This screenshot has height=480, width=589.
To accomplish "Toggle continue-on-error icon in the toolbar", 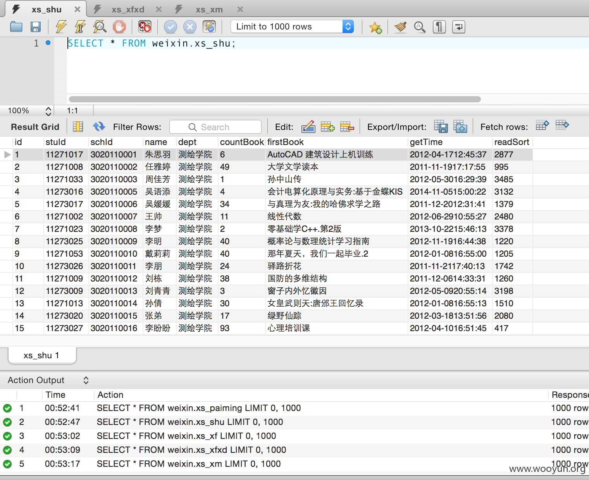I will point(145,27).
